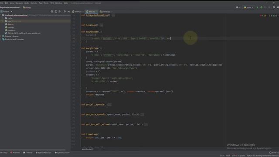
Task: Click red error indicator in editor corner
Action: coord(261,16)
